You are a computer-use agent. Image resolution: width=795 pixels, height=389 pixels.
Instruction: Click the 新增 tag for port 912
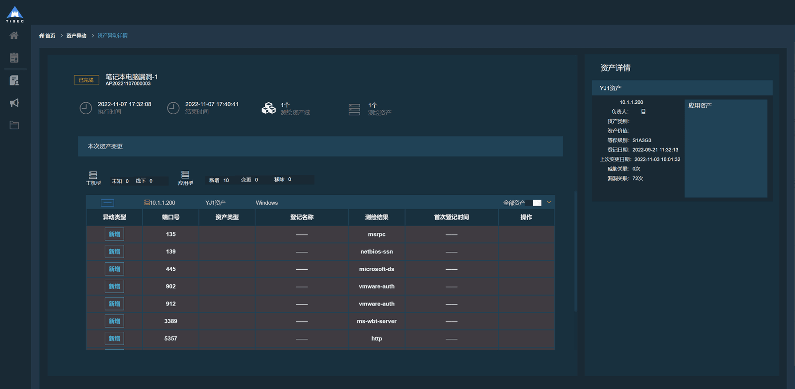tap(114, 304)
